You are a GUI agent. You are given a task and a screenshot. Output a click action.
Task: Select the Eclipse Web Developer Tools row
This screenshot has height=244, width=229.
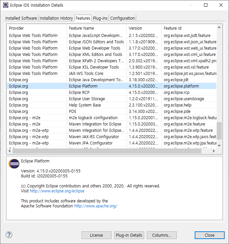112,48
